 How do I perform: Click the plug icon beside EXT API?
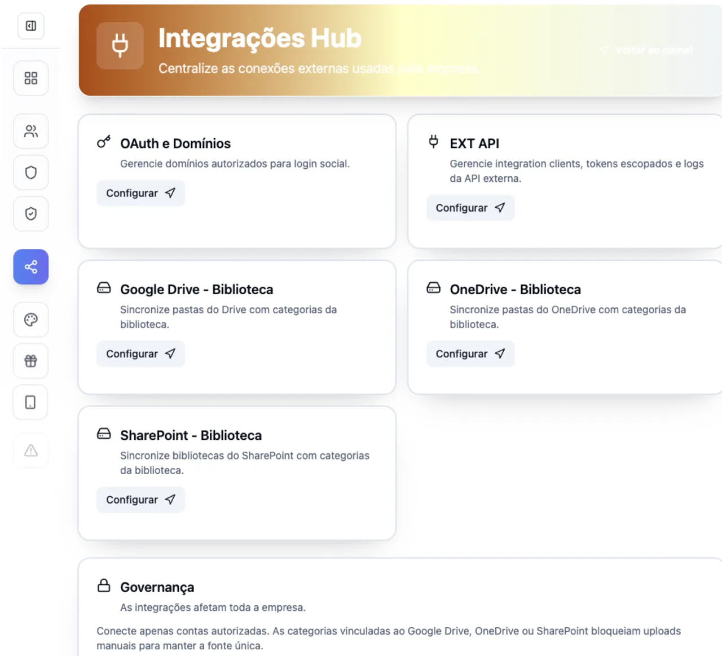tap(433, 141)
